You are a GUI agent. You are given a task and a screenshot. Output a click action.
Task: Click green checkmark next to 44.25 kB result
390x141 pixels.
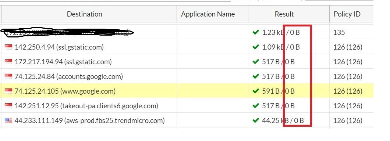[256, 120]
